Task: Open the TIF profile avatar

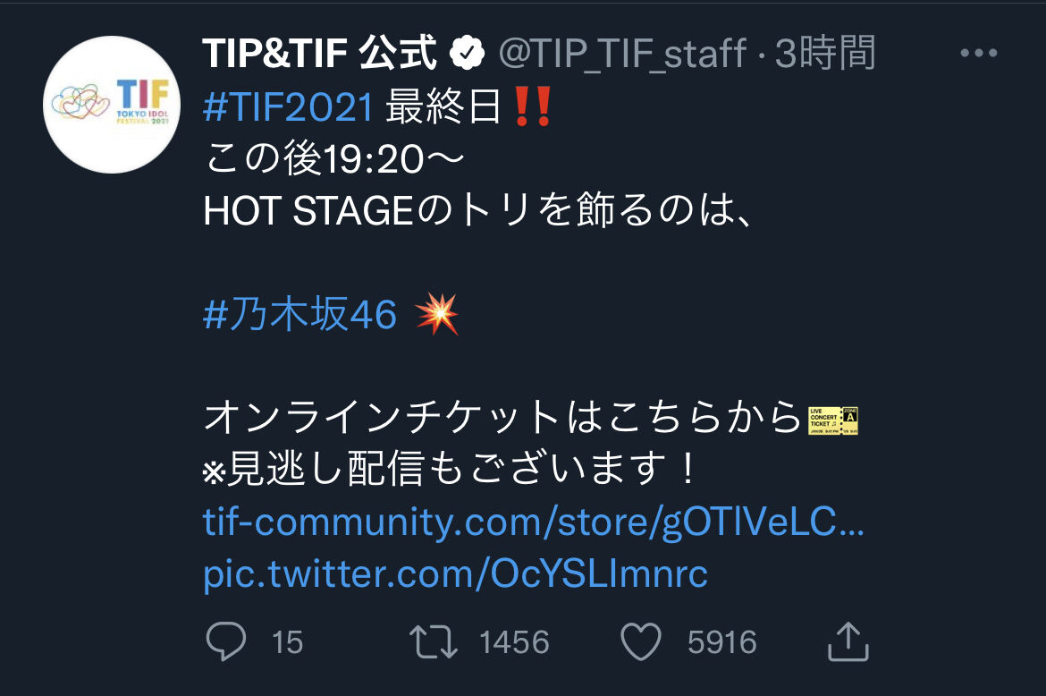Action: click(x=112, y=105)
